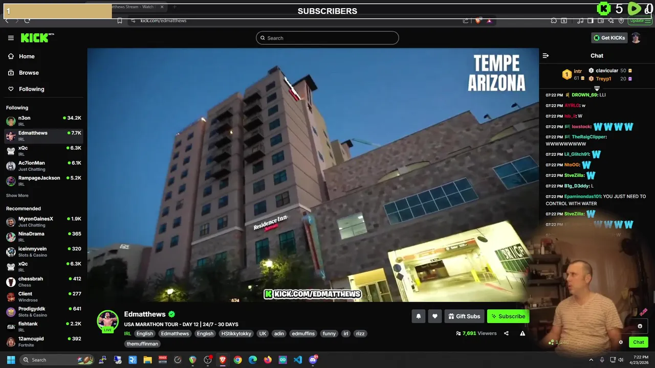Open 12amcupid recommended channel
655x368 pixels.
[43, 341]
